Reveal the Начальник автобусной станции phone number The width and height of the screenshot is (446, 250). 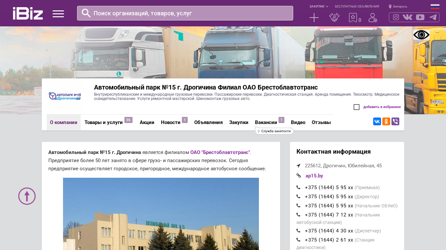(x=329, y=215)
